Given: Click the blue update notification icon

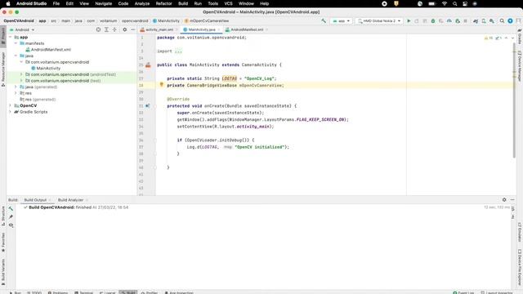Looking at the screenshot, I should tap(510, 20).
